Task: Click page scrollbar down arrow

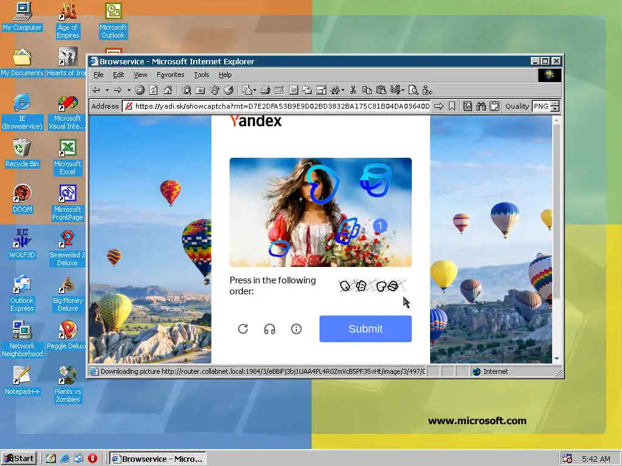Action: [x=556, y=358]
